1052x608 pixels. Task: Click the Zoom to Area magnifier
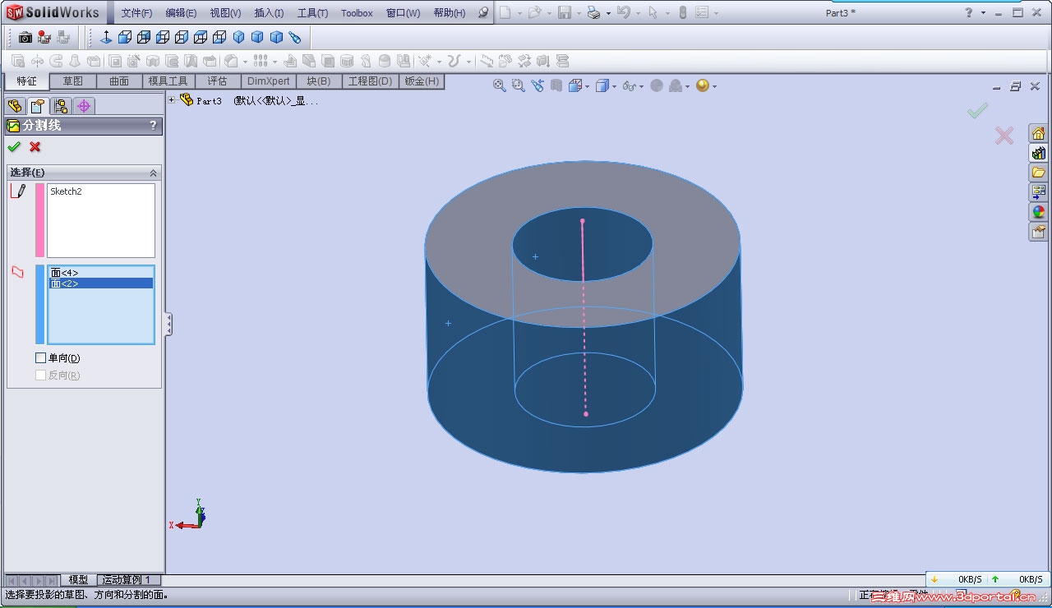tap(518, 85)
